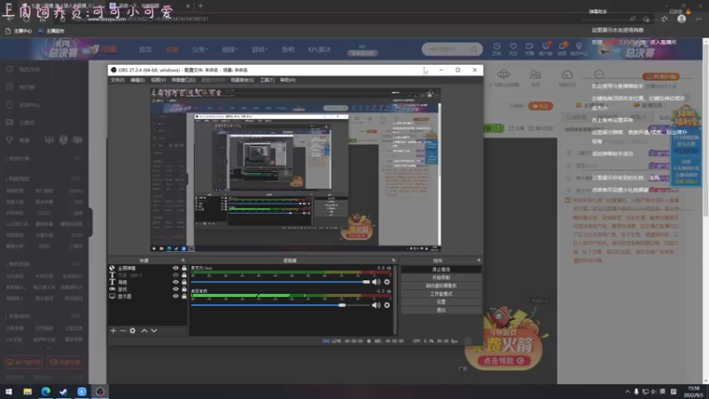Enable 工作室模式 studio mode button
Viewport: 709px width, 399px height.
440,293
